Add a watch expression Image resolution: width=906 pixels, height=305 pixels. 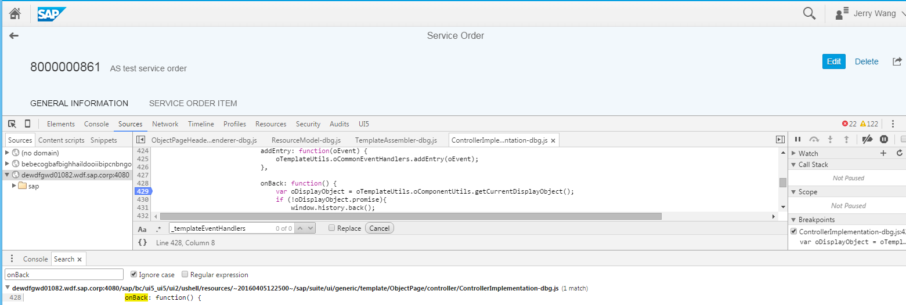pyautogui.click(x=883, y=153)
